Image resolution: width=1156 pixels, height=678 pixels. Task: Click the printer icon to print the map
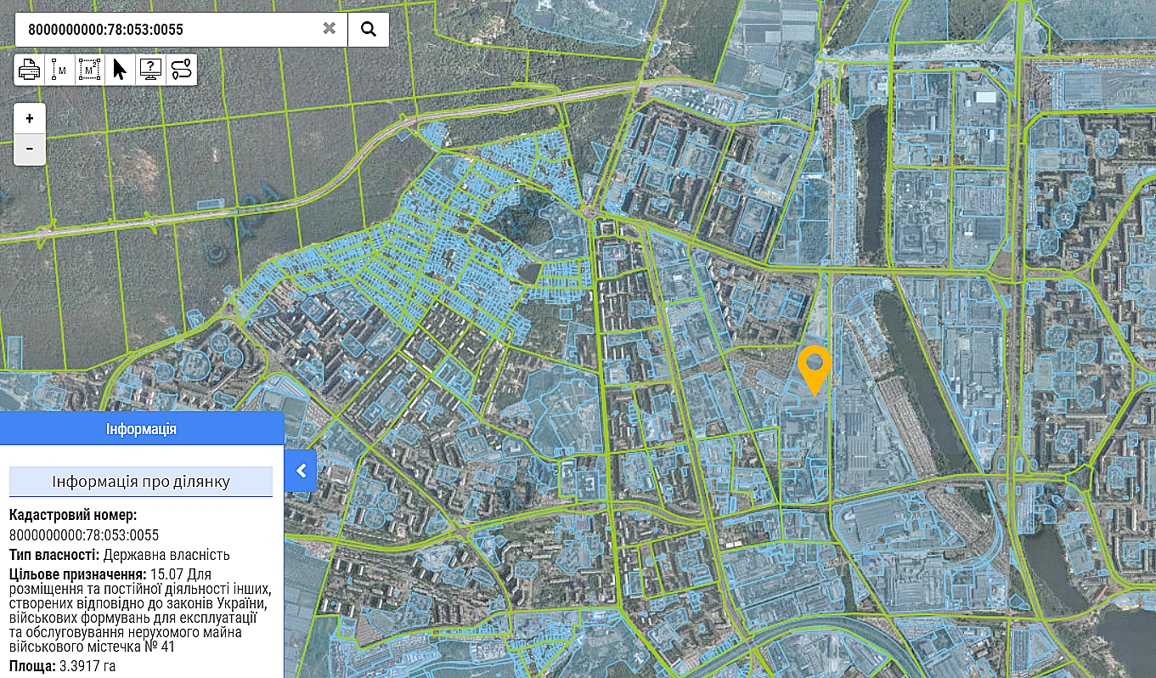(29, 70)
